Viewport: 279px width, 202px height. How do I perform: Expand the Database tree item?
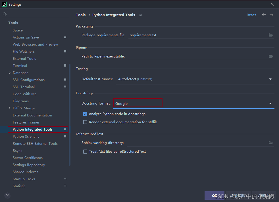point(9,73)
